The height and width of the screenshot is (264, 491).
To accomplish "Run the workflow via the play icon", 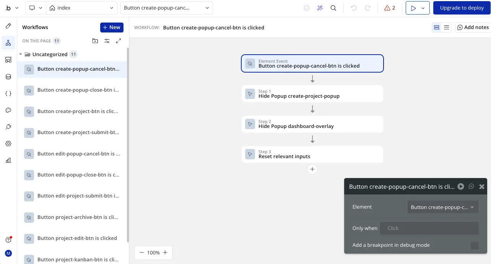I will point(460,186).
